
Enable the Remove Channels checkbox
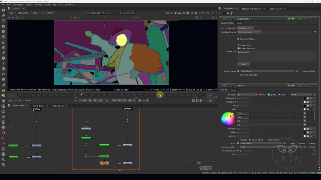(x=238, y=75)
